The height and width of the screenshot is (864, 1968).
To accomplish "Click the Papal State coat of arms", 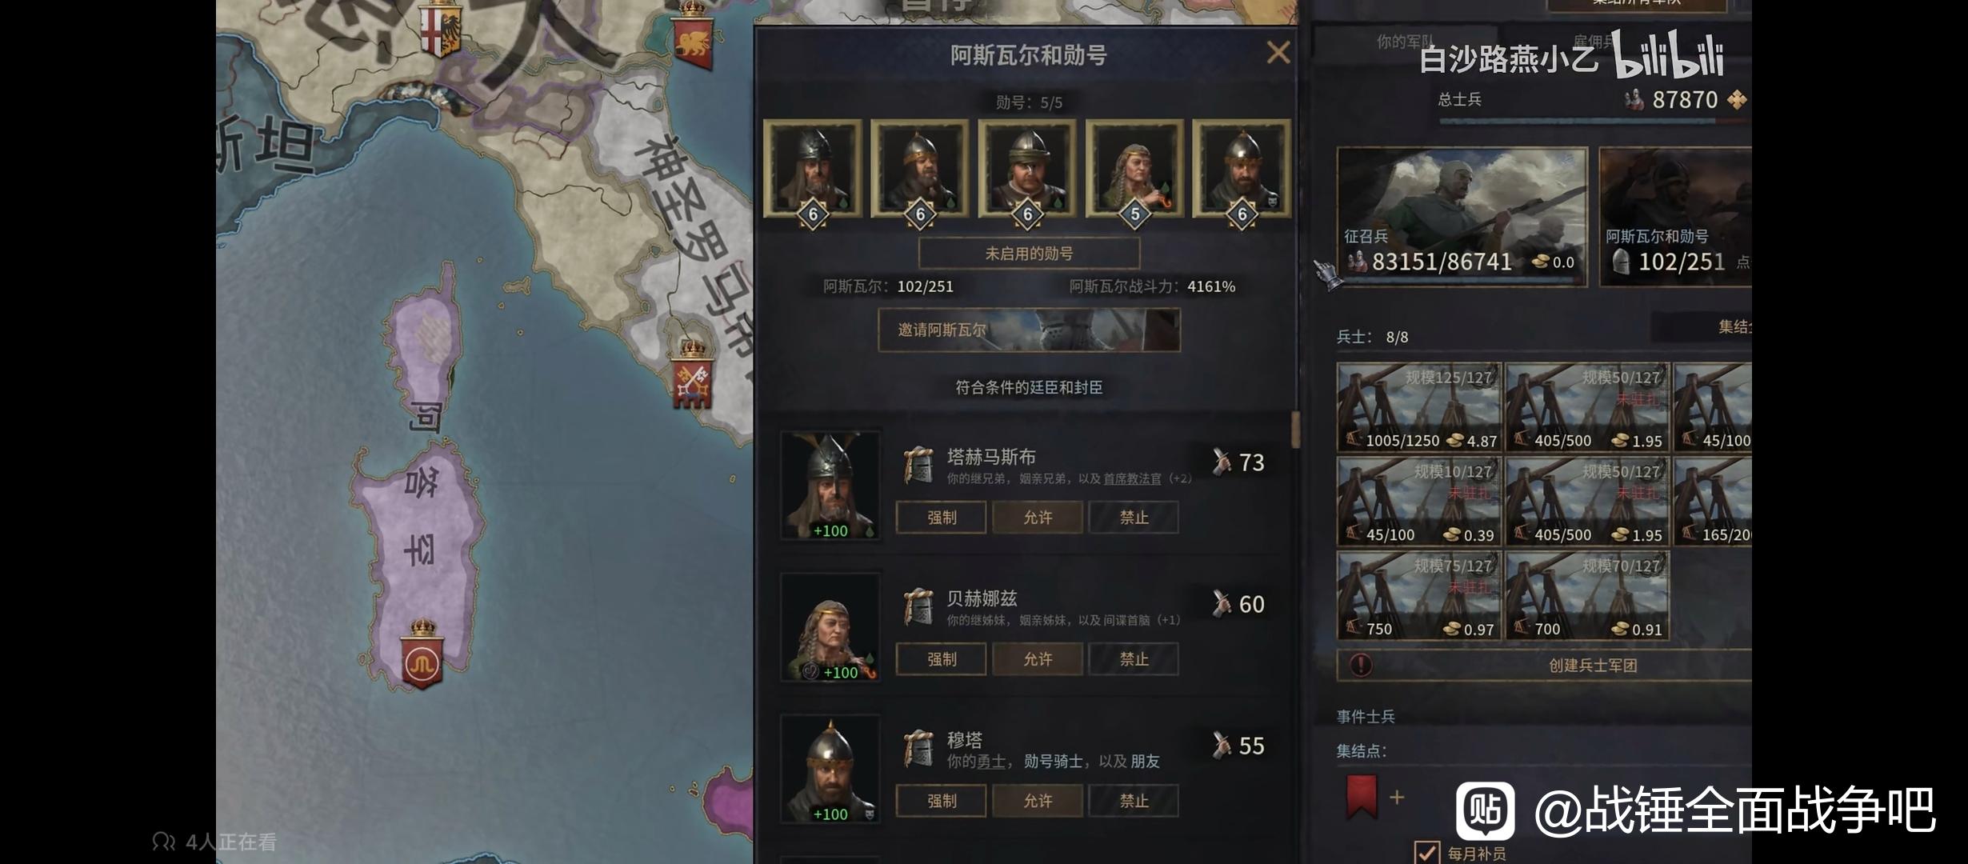I will click(x=693, y=375).
